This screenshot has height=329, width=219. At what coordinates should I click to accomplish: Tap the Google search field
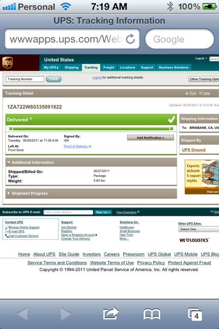[x=180, y=39]
